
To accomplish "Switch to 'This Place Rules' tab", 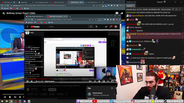I will pos(59,2).
